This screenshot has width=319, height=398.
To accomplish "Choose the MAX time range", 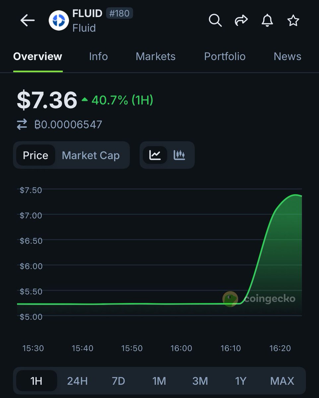I will tap(282, 381).
